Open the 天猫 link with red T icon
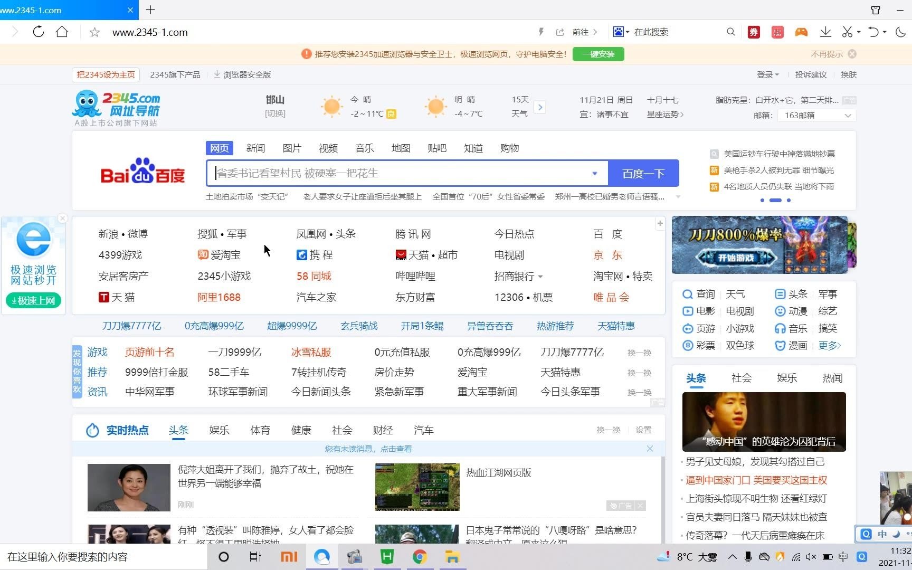This screenshot has width=912, height=570. tap(117, 297)
